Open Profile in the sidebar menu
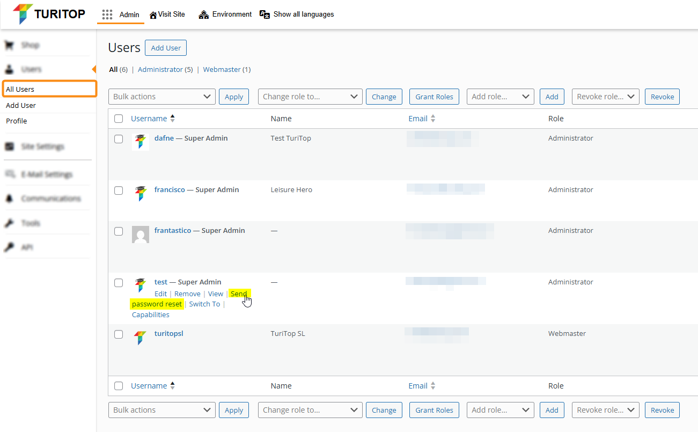 [x=17, y=121]
